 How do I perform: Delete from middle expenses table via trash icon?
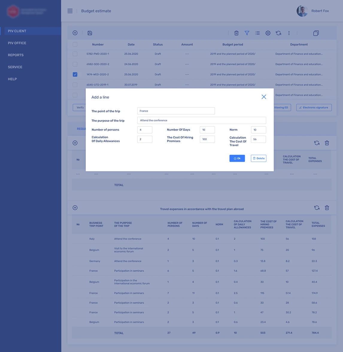327,143
